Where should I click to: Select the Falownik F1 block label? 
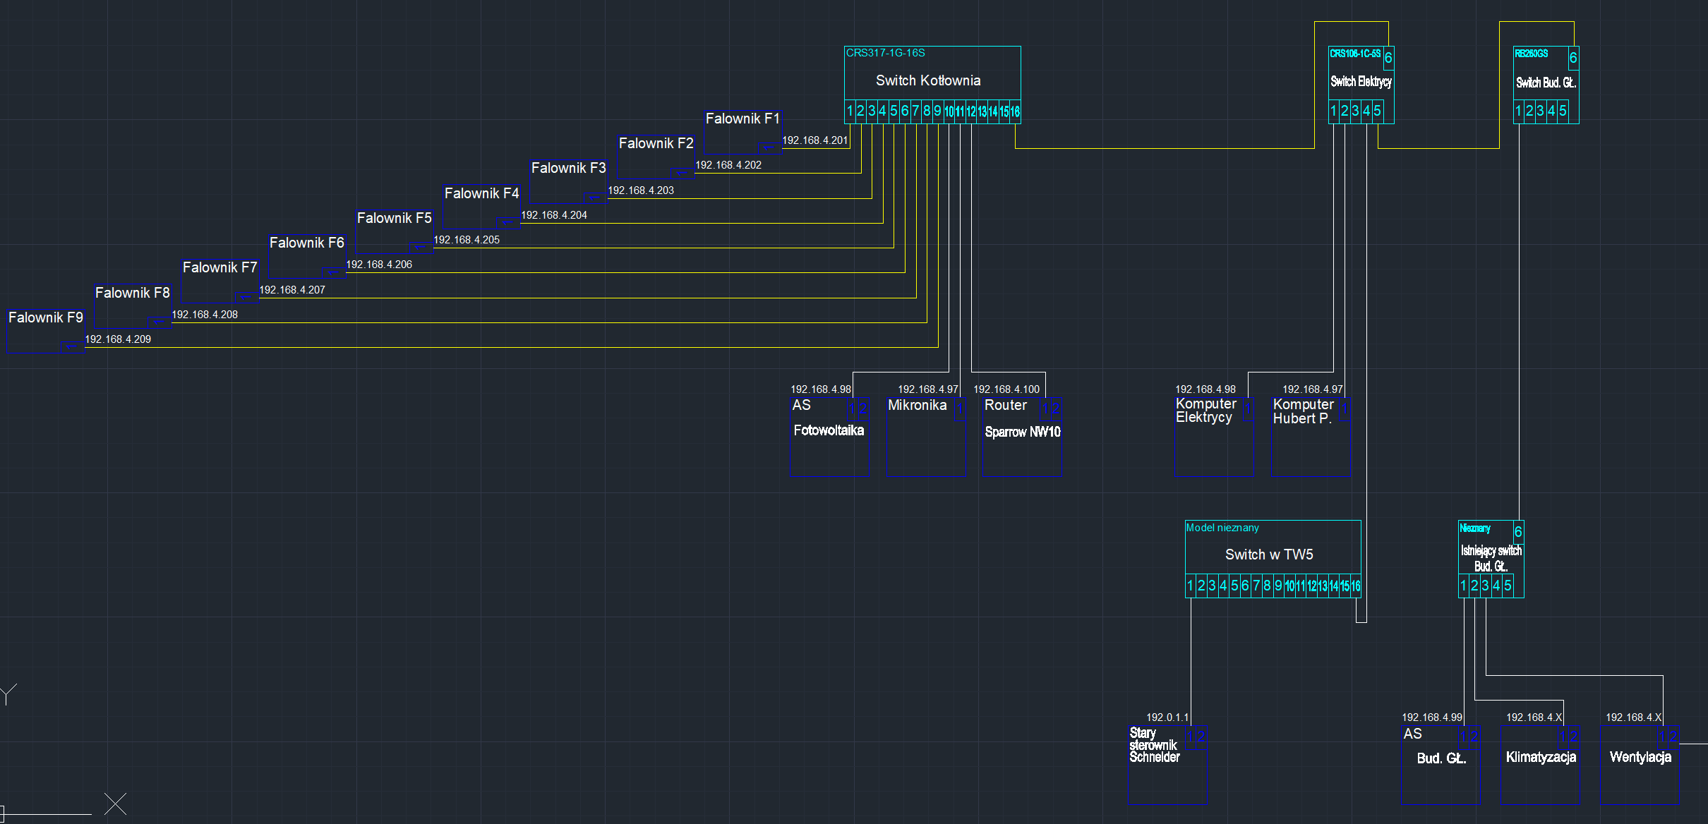[742, 119]
